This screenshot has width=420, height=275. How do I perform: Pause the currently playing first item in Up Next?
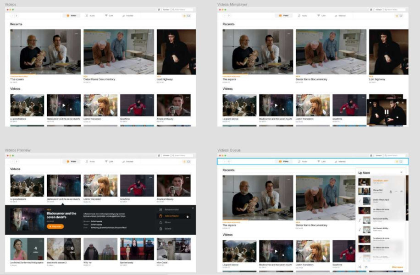364,182
